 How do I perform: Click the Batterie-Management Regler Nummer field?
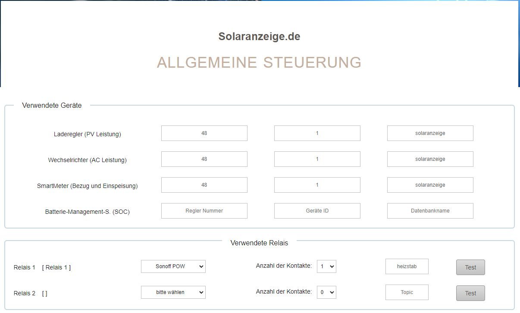[x=204, y=211]
